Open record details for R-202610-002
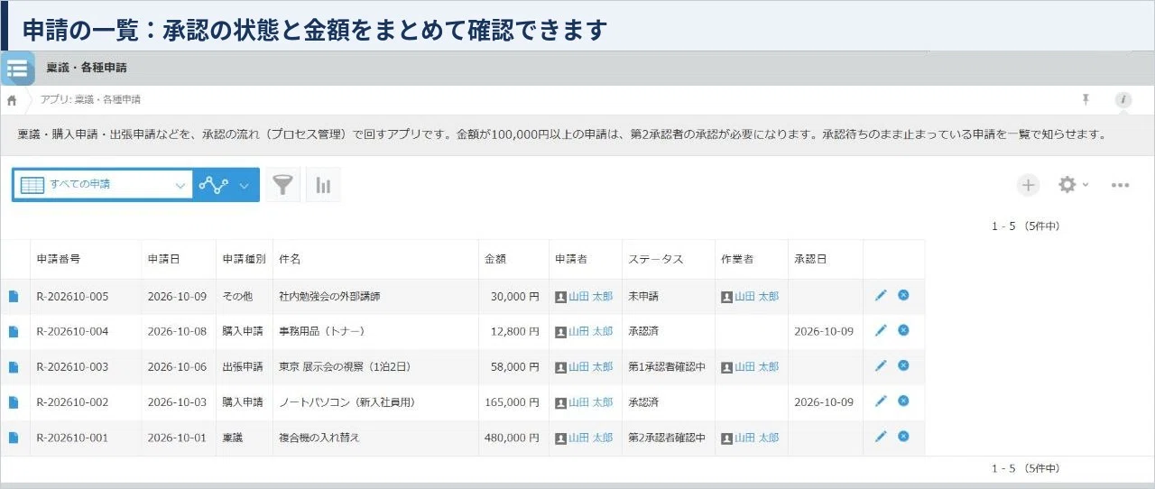 (14, 402)
